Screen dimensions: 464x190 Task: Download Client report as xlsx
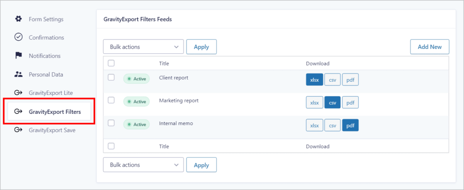(314, 79)
